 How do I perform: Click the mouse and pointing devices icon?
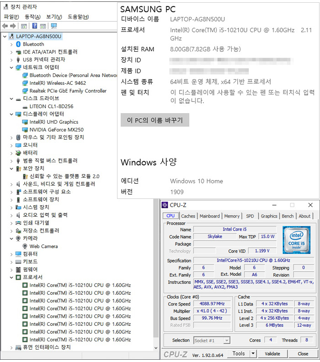[x=18, y=137]
